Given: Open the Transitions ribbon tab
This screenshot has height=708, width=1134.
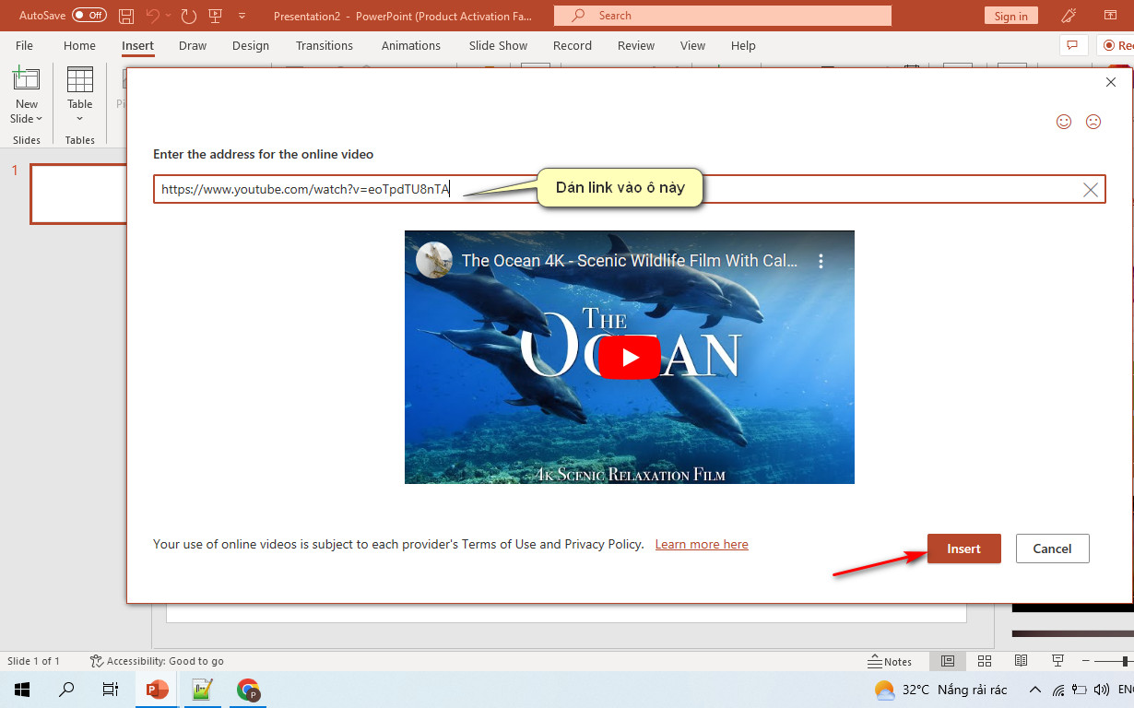Looking at the screenshot, I should [x=325, y=45].
